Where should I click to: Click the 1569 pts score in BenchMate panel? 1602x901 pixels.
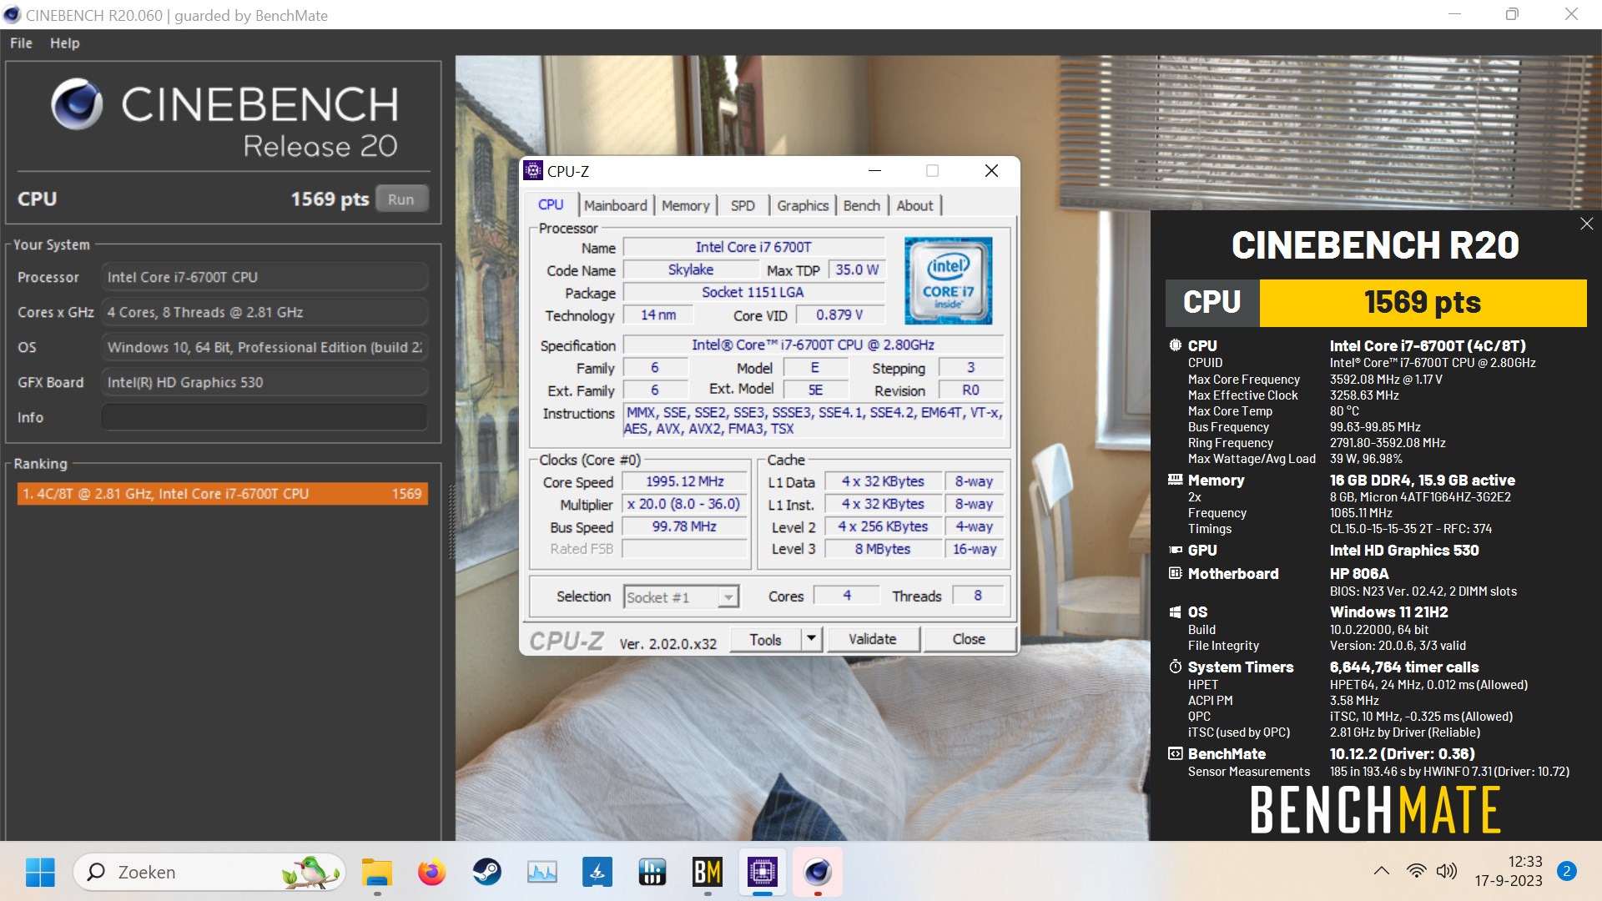click(x=1423, y=302)
